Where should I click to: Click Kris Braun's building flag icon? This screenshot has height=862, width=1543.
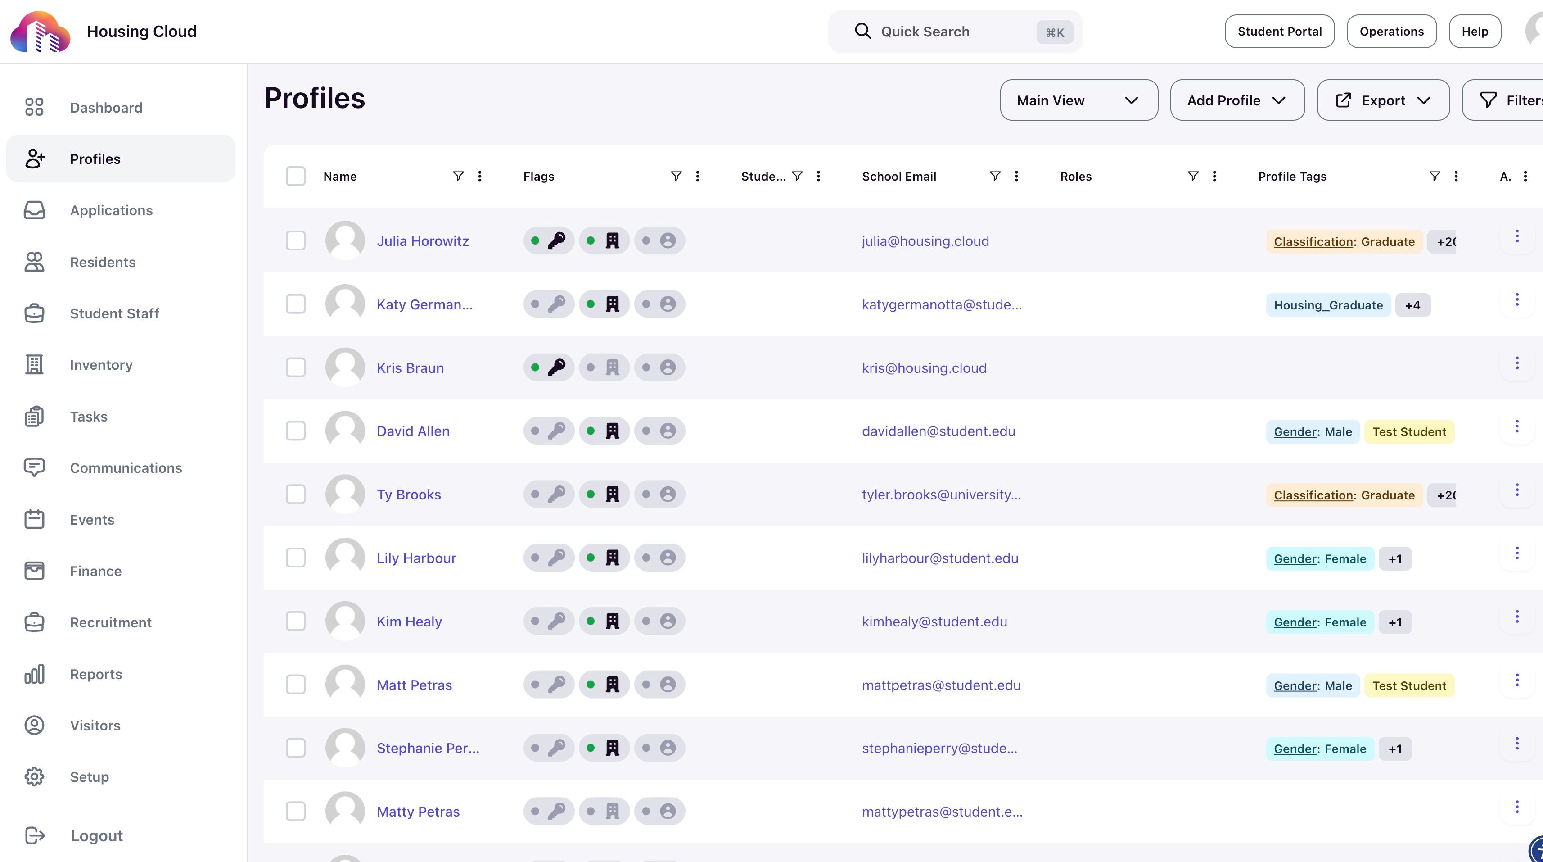[x=612, y=367]
